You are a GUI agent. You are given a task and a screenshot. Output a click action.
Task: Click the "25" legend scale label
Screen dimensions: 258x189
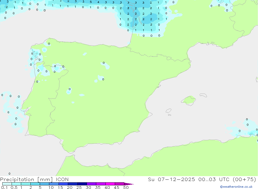(79, 187)
